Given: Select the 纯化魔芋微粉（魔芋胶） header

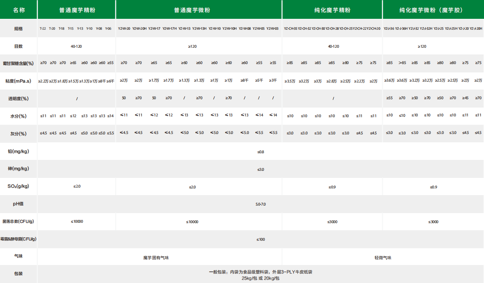Looking at the screenshot, I should click(x=433, y=10).
